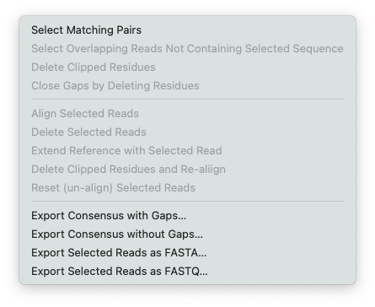Image resolution: width=375 pixels, height=307 pixels.
Task: Open Export Consensus without Gaps dialog
Action: tap(187, 234)
